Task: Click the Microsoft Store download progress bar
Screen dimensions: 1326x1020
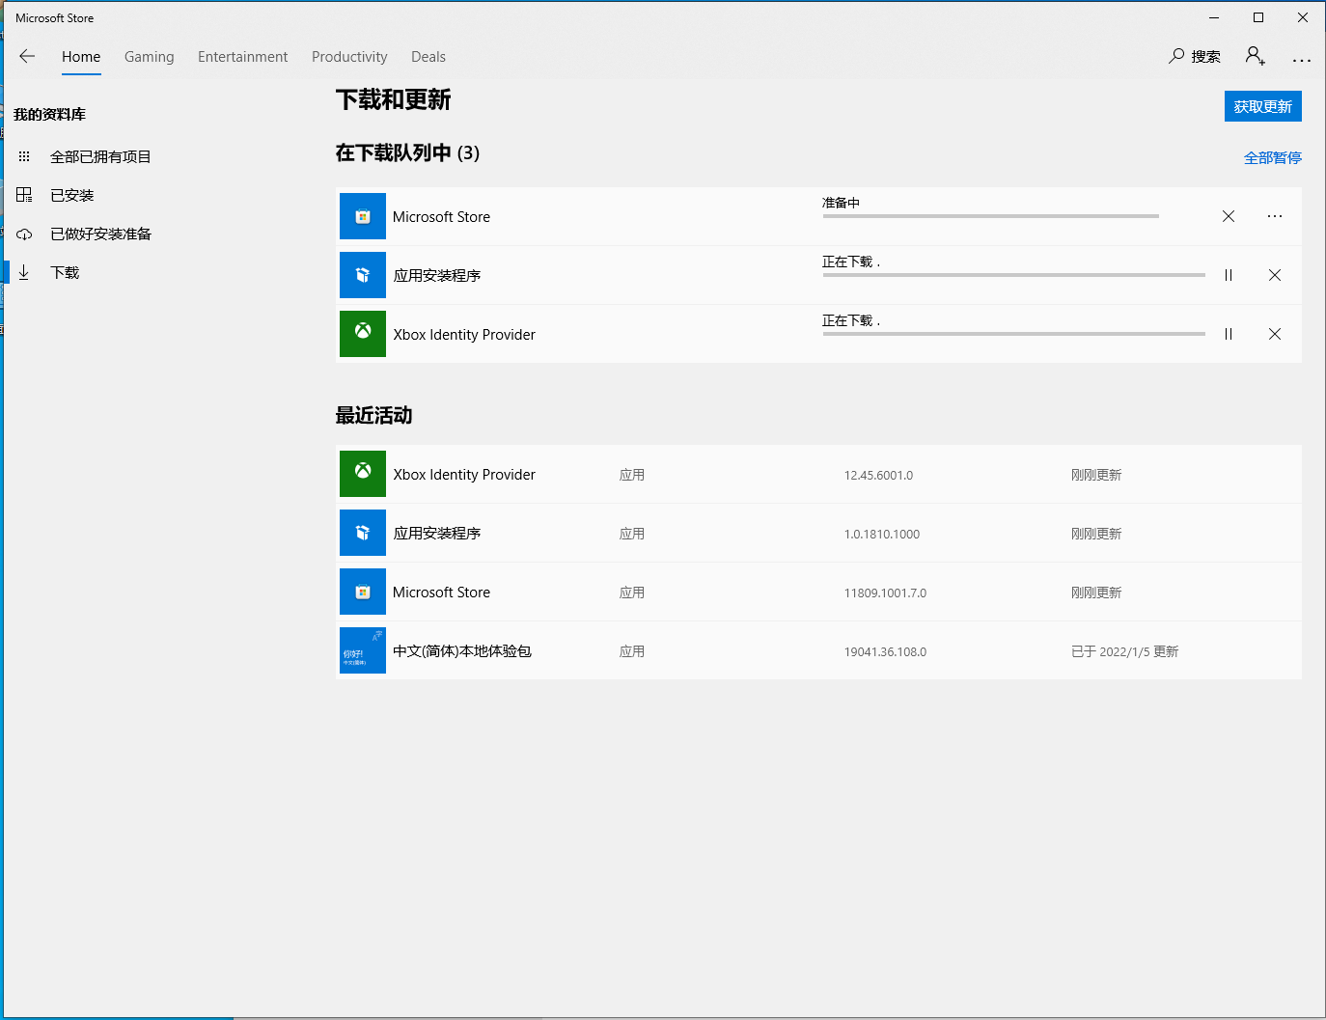Action: [x=990, y=216]
